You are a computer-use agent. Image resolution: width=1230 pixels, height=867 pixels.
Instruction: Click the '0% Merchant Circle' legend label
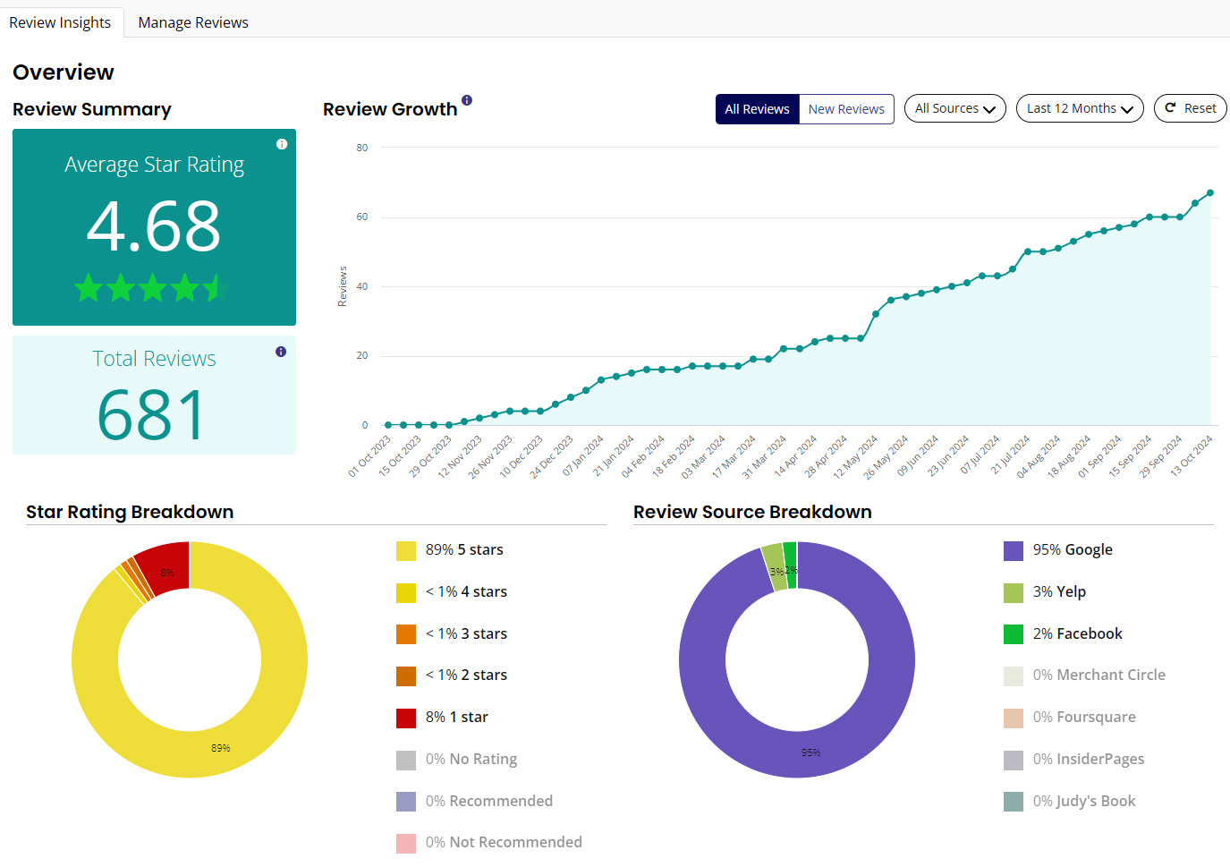(1099, 675)
